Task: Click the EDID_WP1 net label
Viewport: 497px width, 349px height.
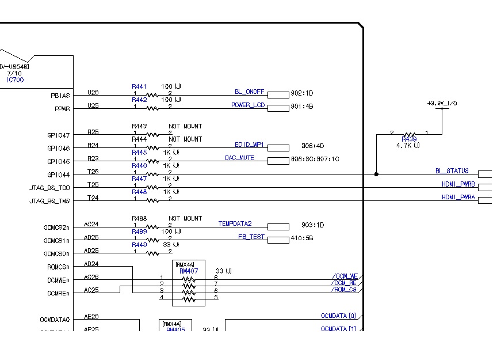Action: click(249, 145)
